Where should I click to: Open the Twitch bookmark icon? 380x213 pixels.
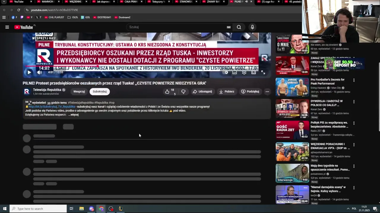tap(22, 17)
